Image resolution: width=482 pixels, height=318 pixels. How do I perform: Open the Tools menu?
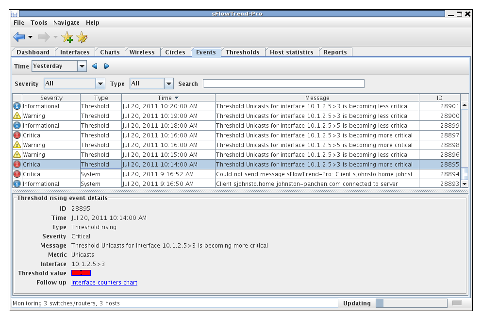click(39, 23)
